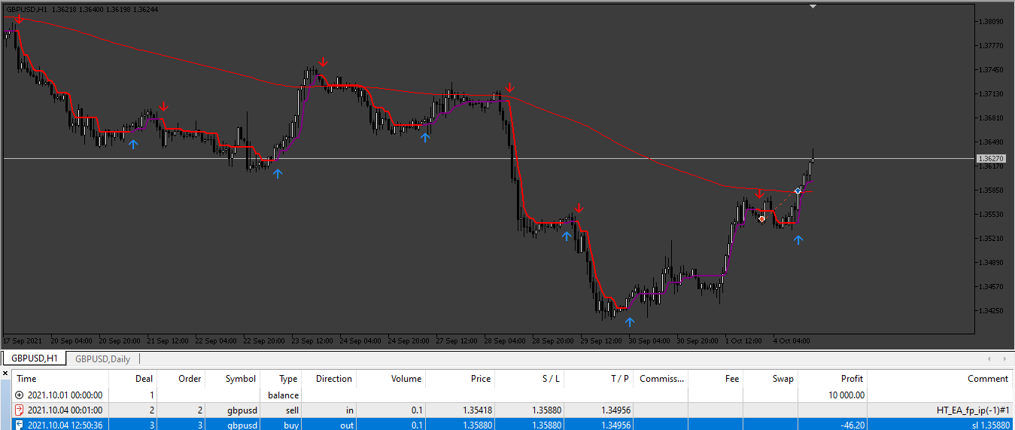Click the Fee column header
Viewport: 1015px width, 430px height.
click(x=716, y=379)
